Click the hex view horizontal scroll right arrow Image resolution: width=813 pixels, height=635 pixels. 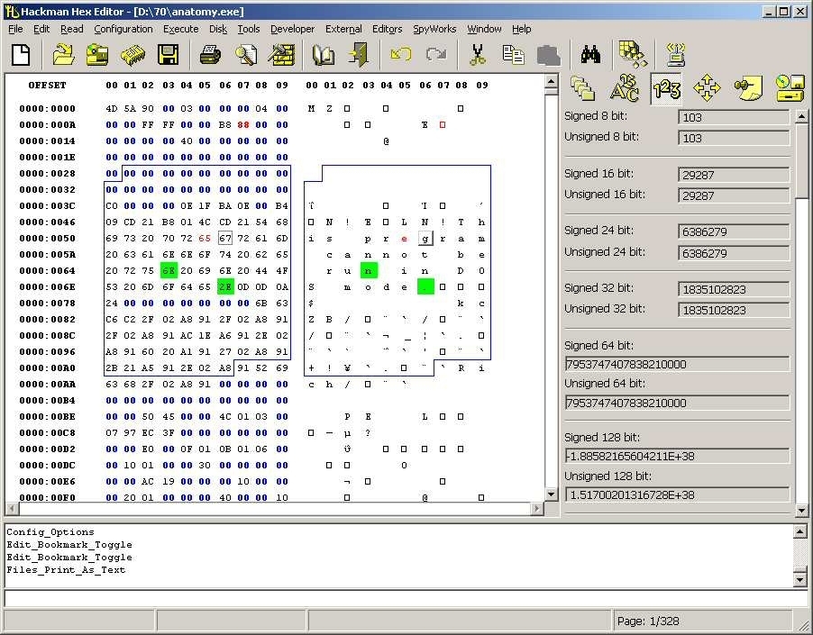pyautogui.click(x=538, y=509)
